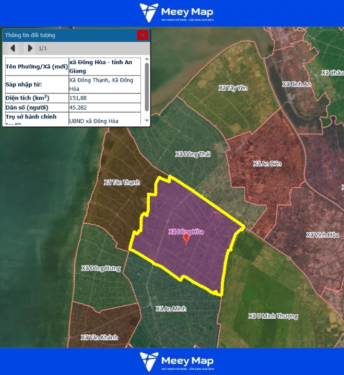Click the next record arrow
Screen dimensions: 344x375
point(30,49)
